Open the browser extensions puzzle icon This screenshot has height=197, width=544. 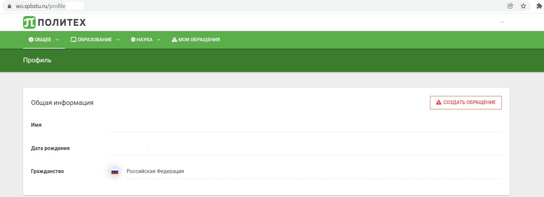(x=539, y=6)
